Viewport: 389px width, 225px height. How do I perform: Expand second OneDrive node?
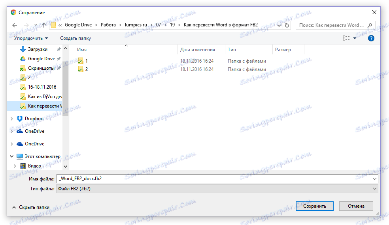(x=11, y=144)
